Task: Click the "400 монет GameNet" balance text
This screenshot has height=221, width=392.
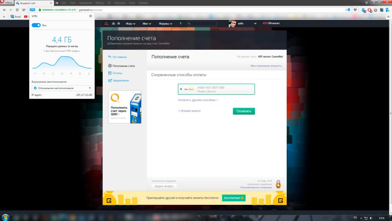Action: 270,57
